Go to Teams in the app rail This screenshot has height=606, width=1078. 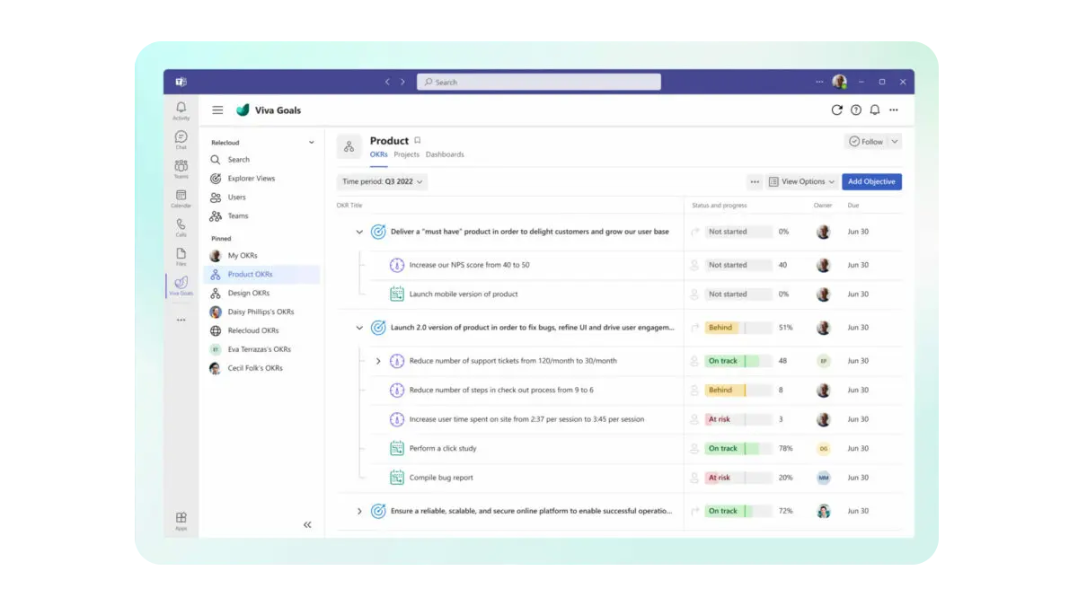(x=181, y=169)
